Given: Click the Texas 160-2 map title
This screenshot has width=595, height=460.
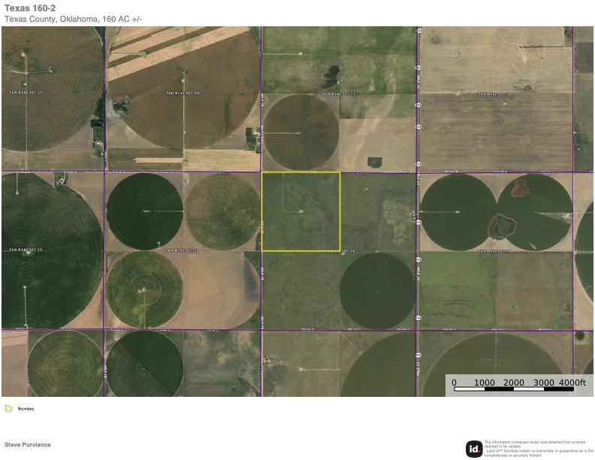Looking at the screenshot, I should [29, 8].
